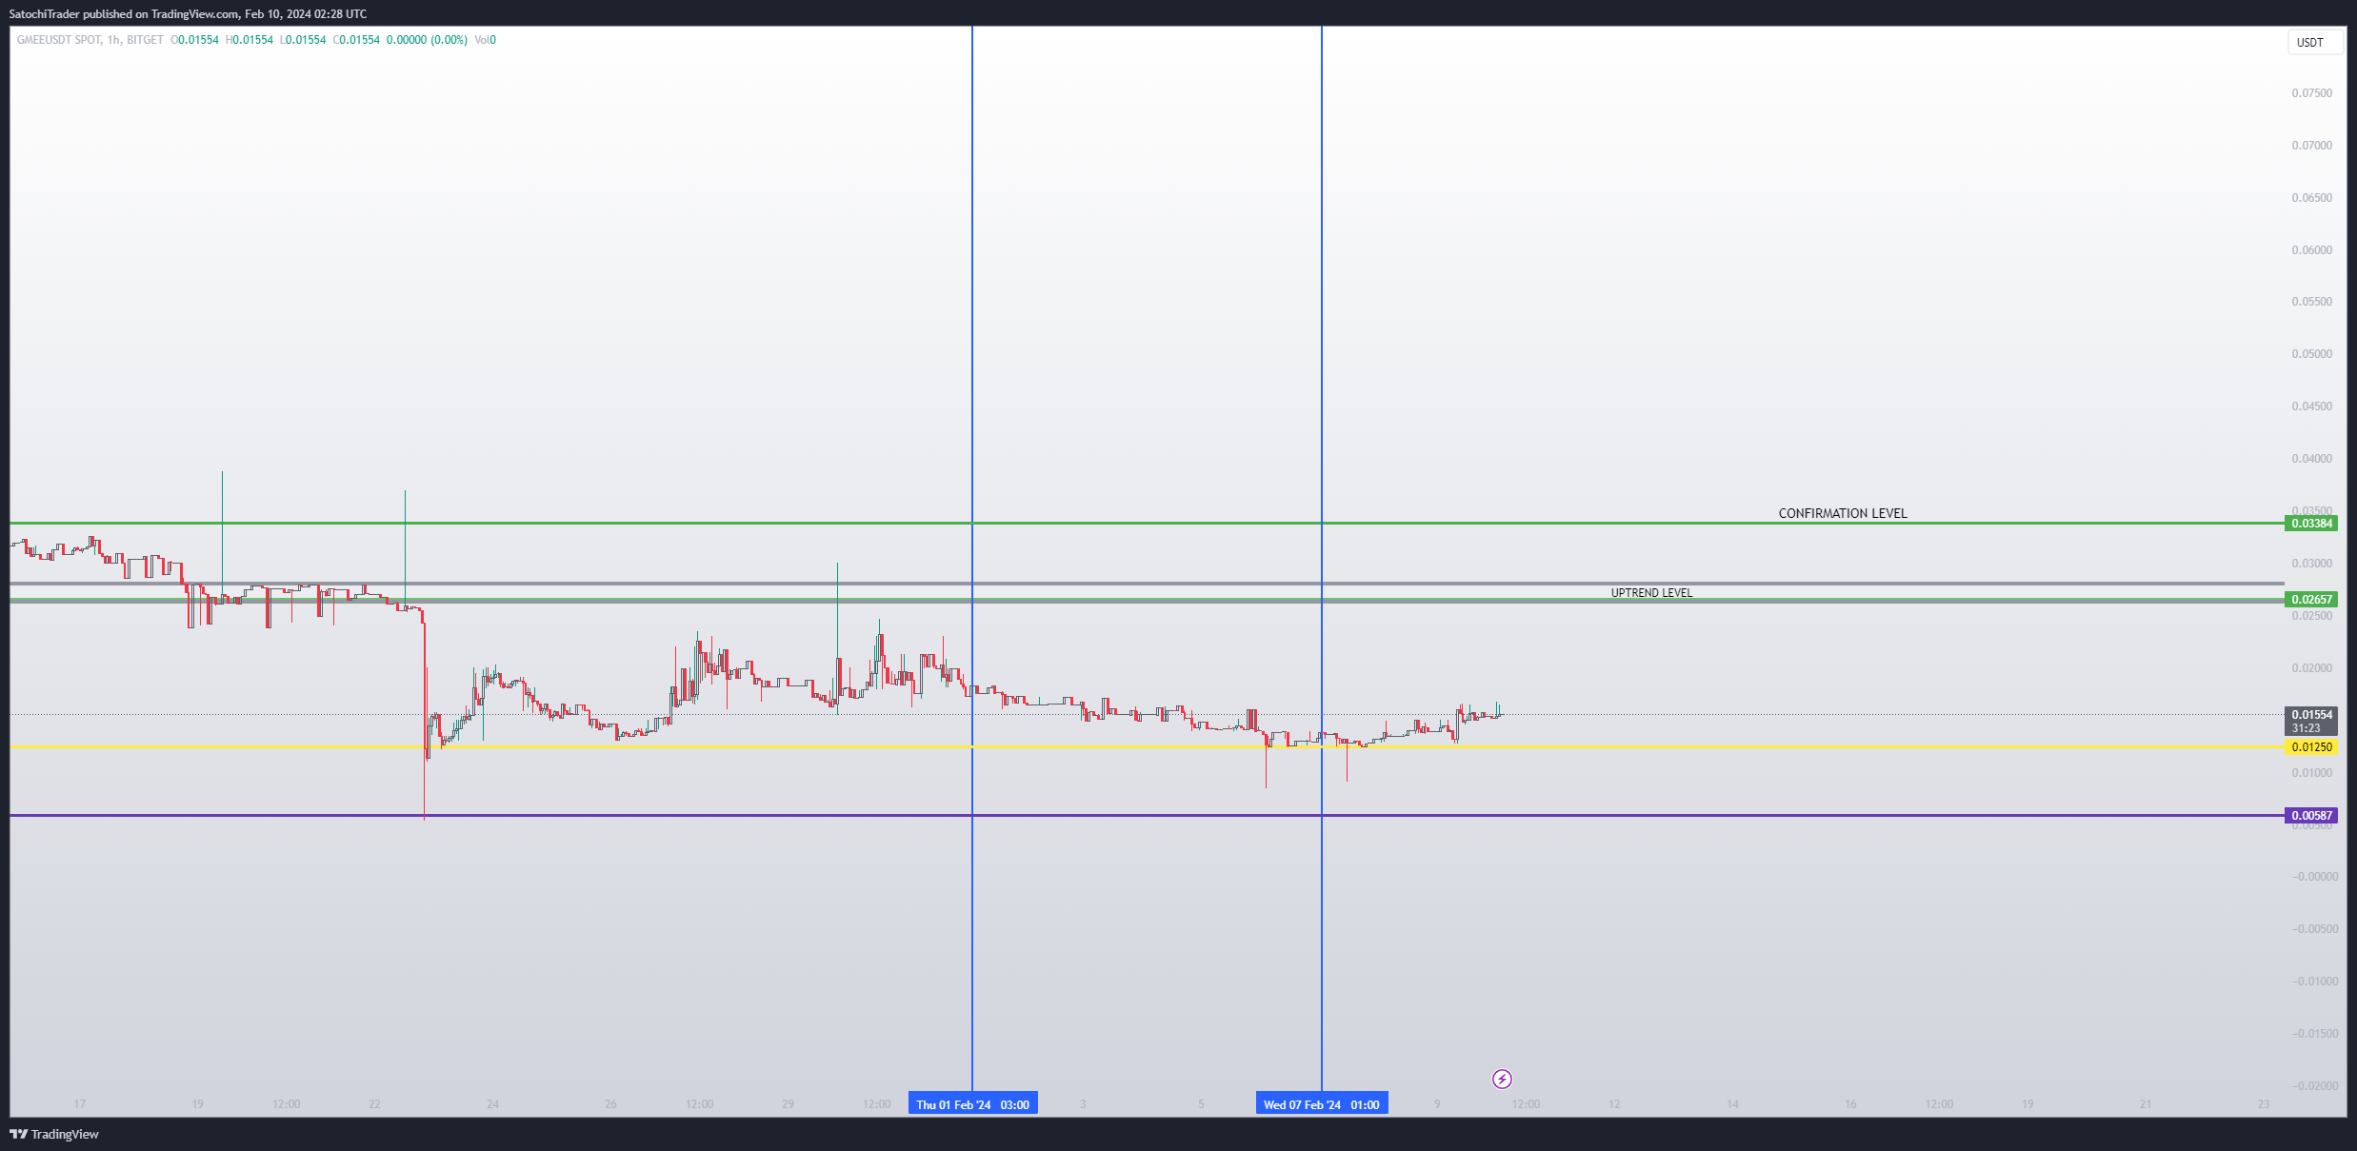Viewport: 2357px width, 1151px height.
Task: Click the Thu 01 Feb '24 03:00 date label
Action: [972, 1104]
